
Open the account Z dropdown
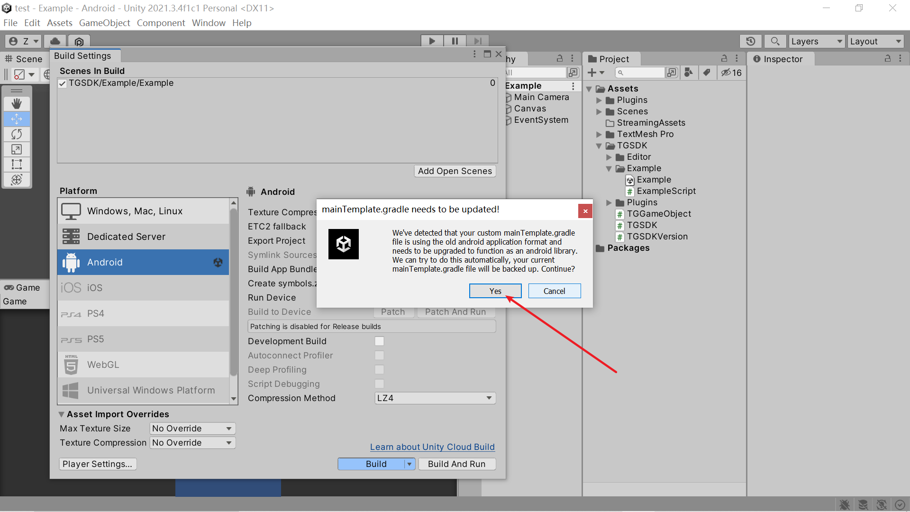pyautogui.click(x=24, y=41)
